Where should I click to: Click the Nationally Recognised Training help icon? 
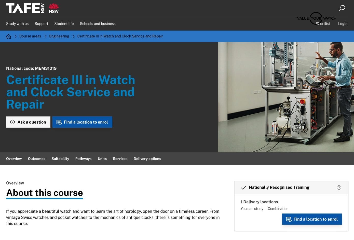pos(339,188)
